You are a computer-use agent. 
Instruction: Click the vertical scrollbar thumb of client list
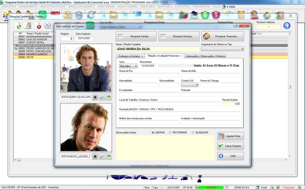pos(289,87)
